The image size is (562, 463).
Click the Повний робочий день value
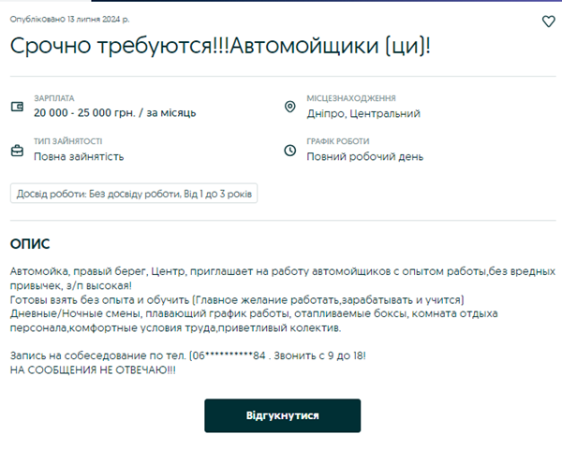click(365, 156)
